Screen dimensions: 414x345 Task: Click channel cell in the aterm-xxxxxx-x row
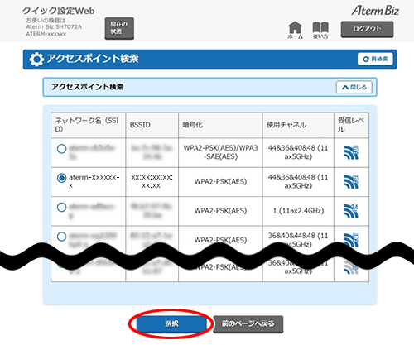pos(298,181)
